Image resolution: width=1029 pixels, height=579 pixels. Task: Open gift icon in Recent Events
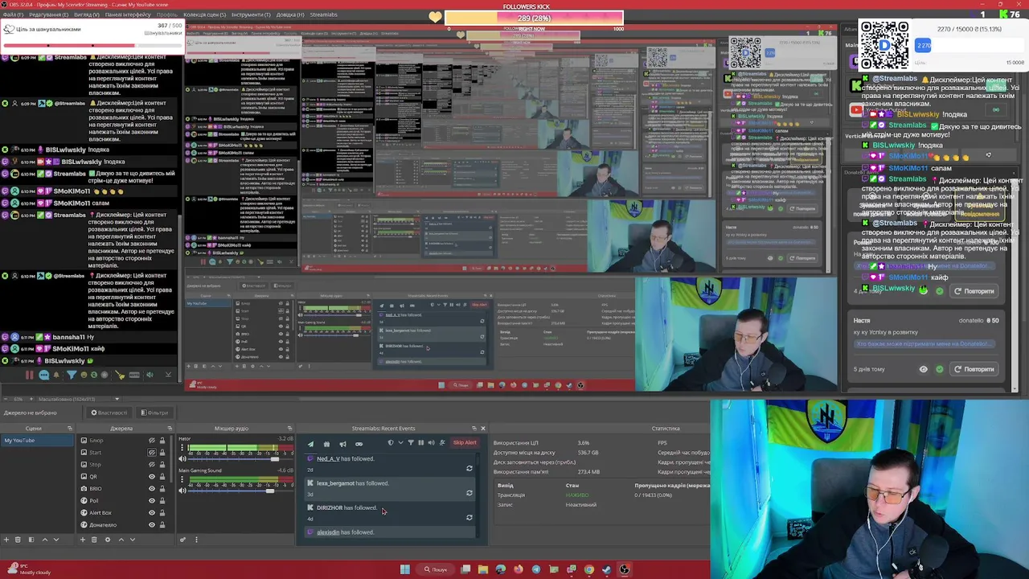coord(326,444)
